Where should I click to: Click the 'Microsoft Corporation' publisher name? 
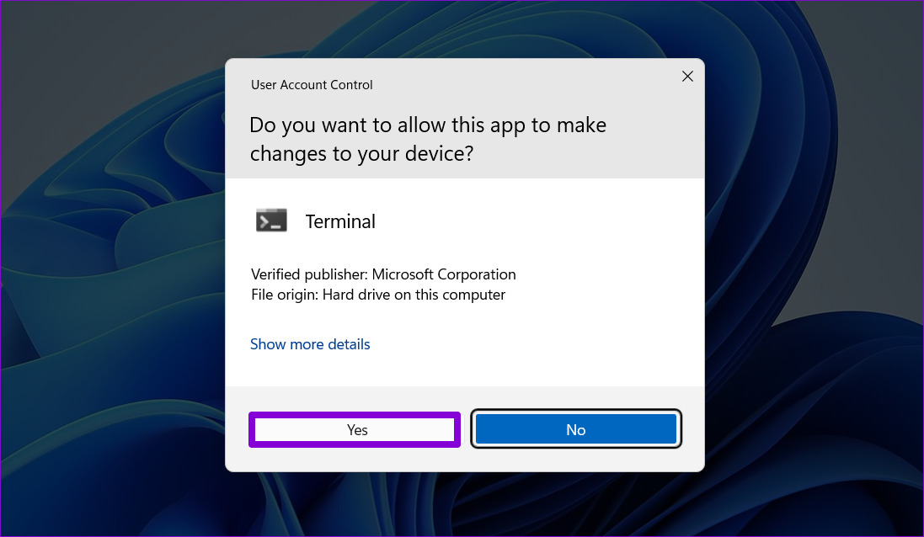(444, 274)
